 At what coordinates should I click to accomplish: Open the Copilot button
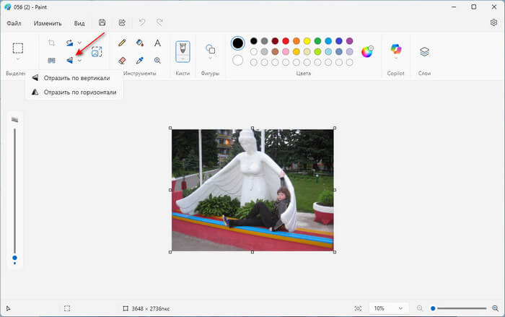click(395, 49)
